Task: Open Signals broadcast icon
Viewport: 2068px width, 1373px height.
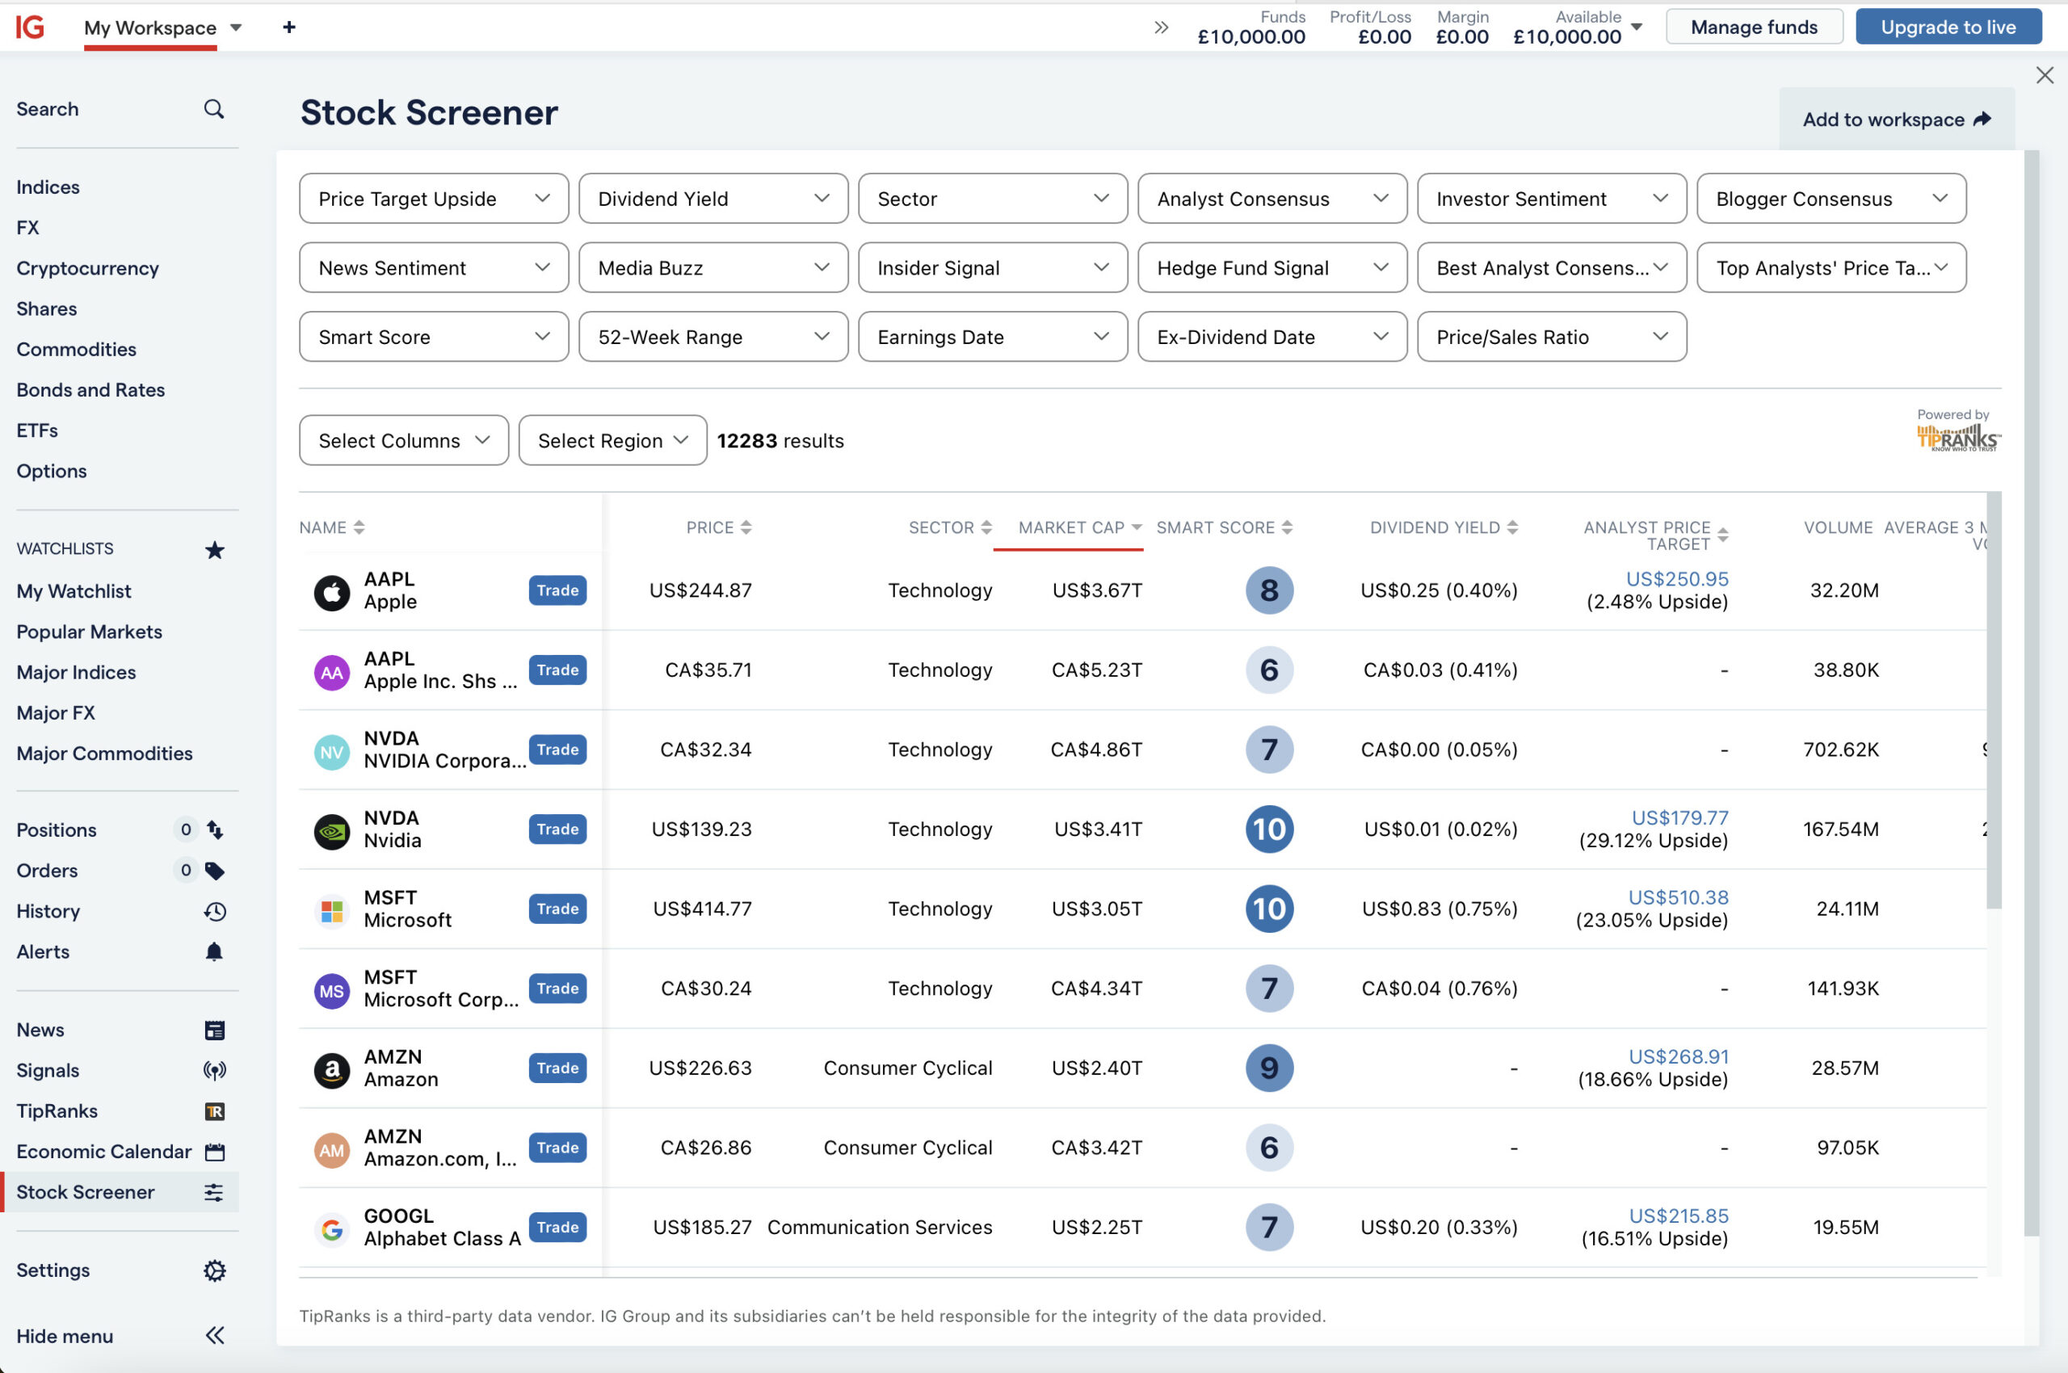Action: [215, 1070]
